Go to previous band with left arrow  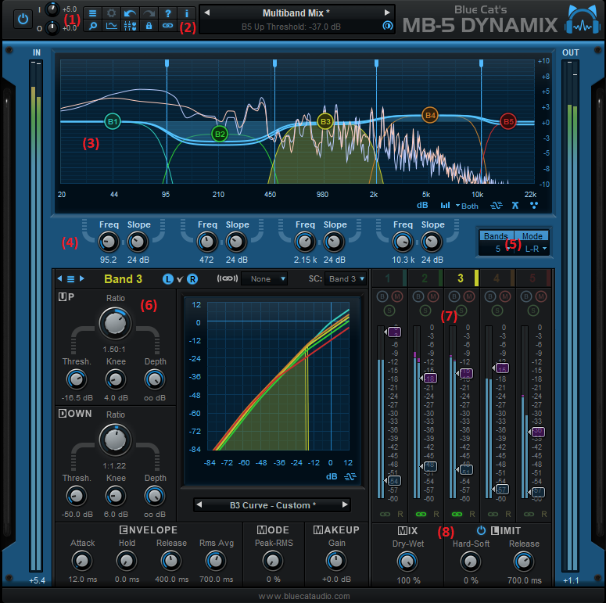(59, 278)
